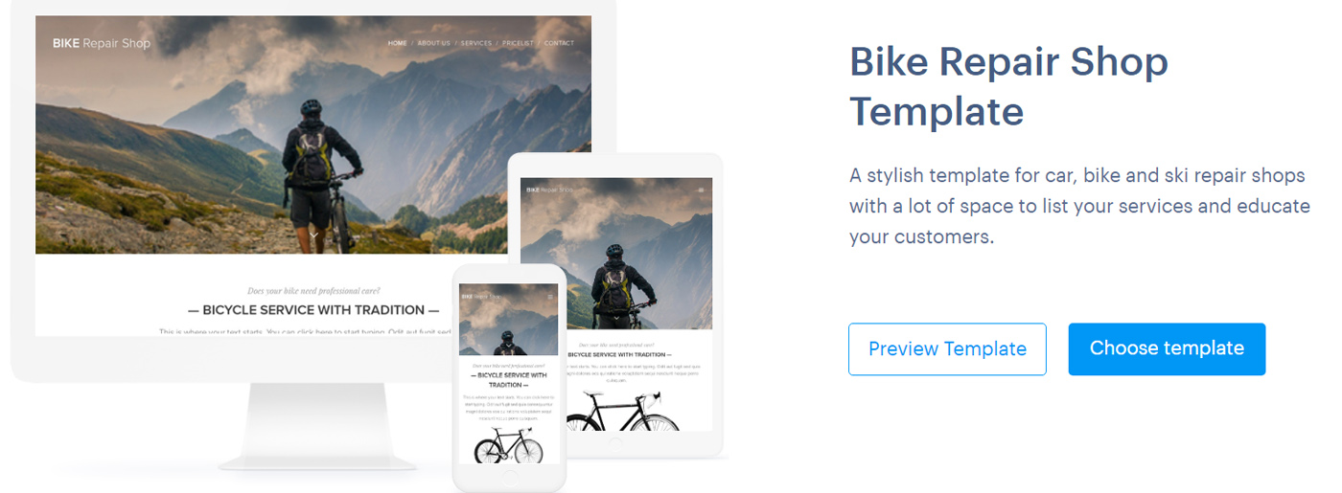1342x493 pixels.
Task: Open HOME in desktop preview navigation
Action: click(x=397, y=43)
